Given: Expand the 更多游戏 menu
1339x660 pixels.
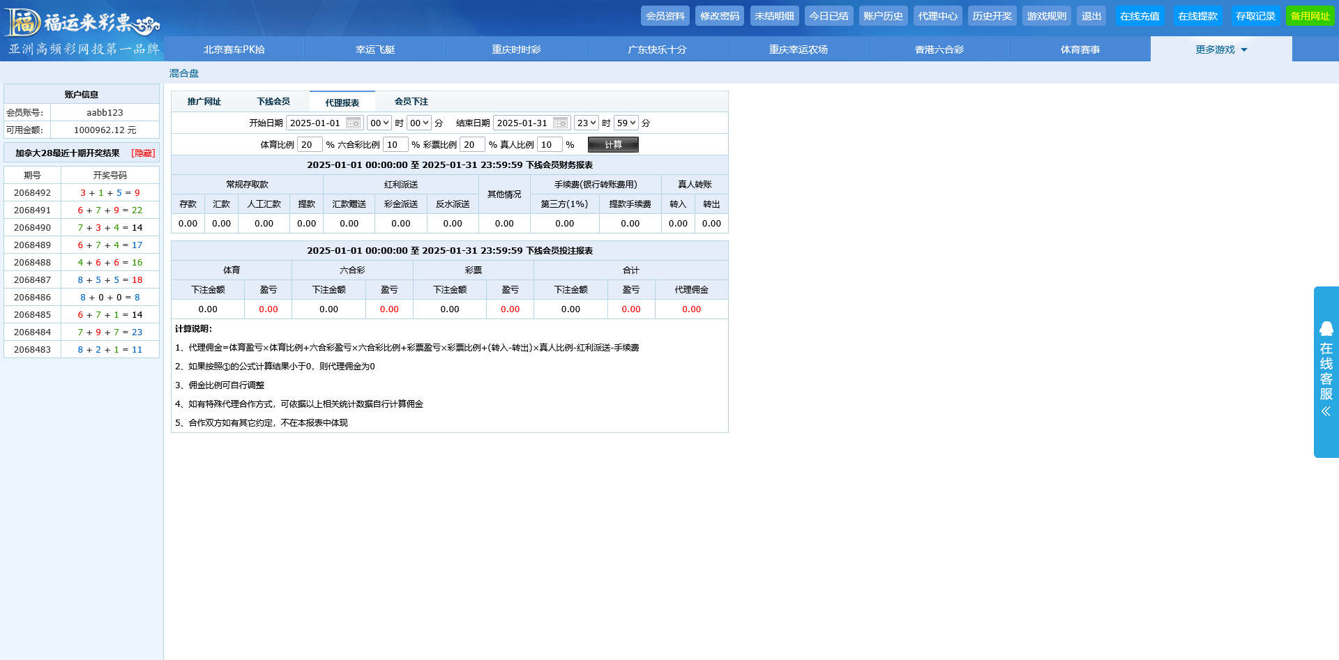Looking at the screenshot, I should click(x=1220, y=49).
